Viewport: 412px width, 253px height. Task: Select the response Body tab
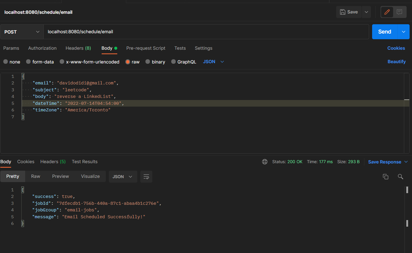pyautogui.click(x=6, y=162)
